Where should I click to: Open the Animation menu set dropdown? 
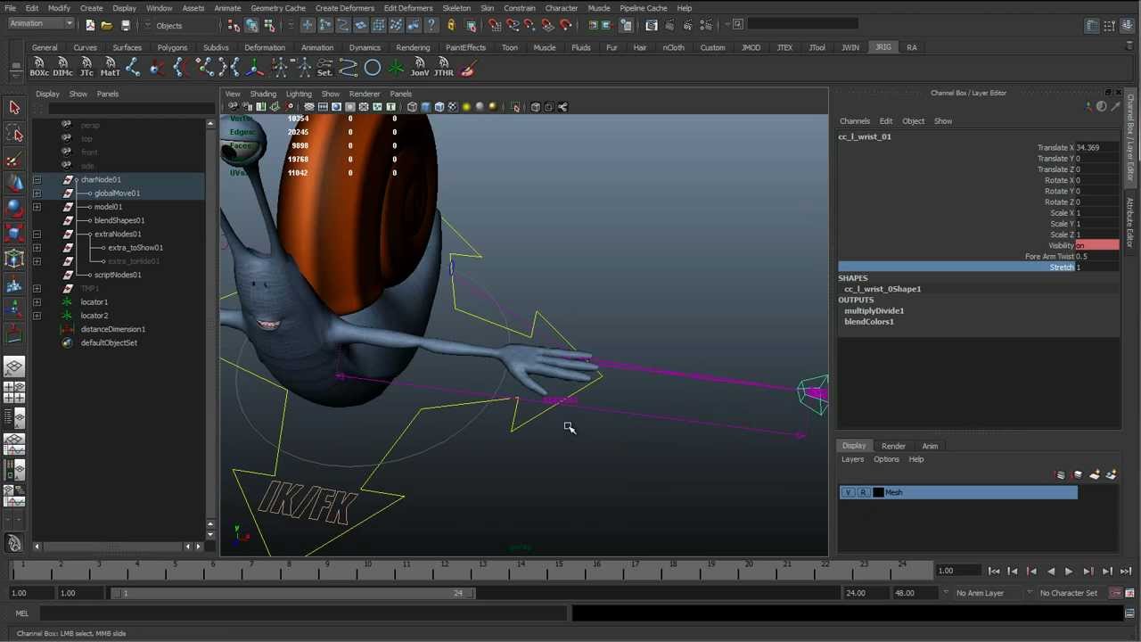(41, 24)
